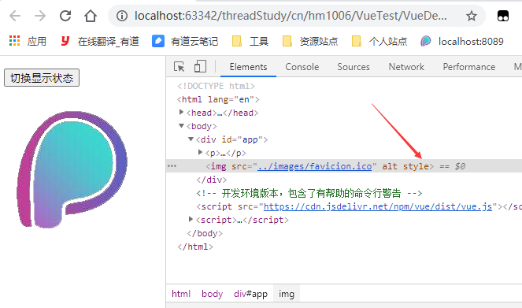522x308 pixels.
Task: Collapse the div id="app" node
Action: click(191, 139)
